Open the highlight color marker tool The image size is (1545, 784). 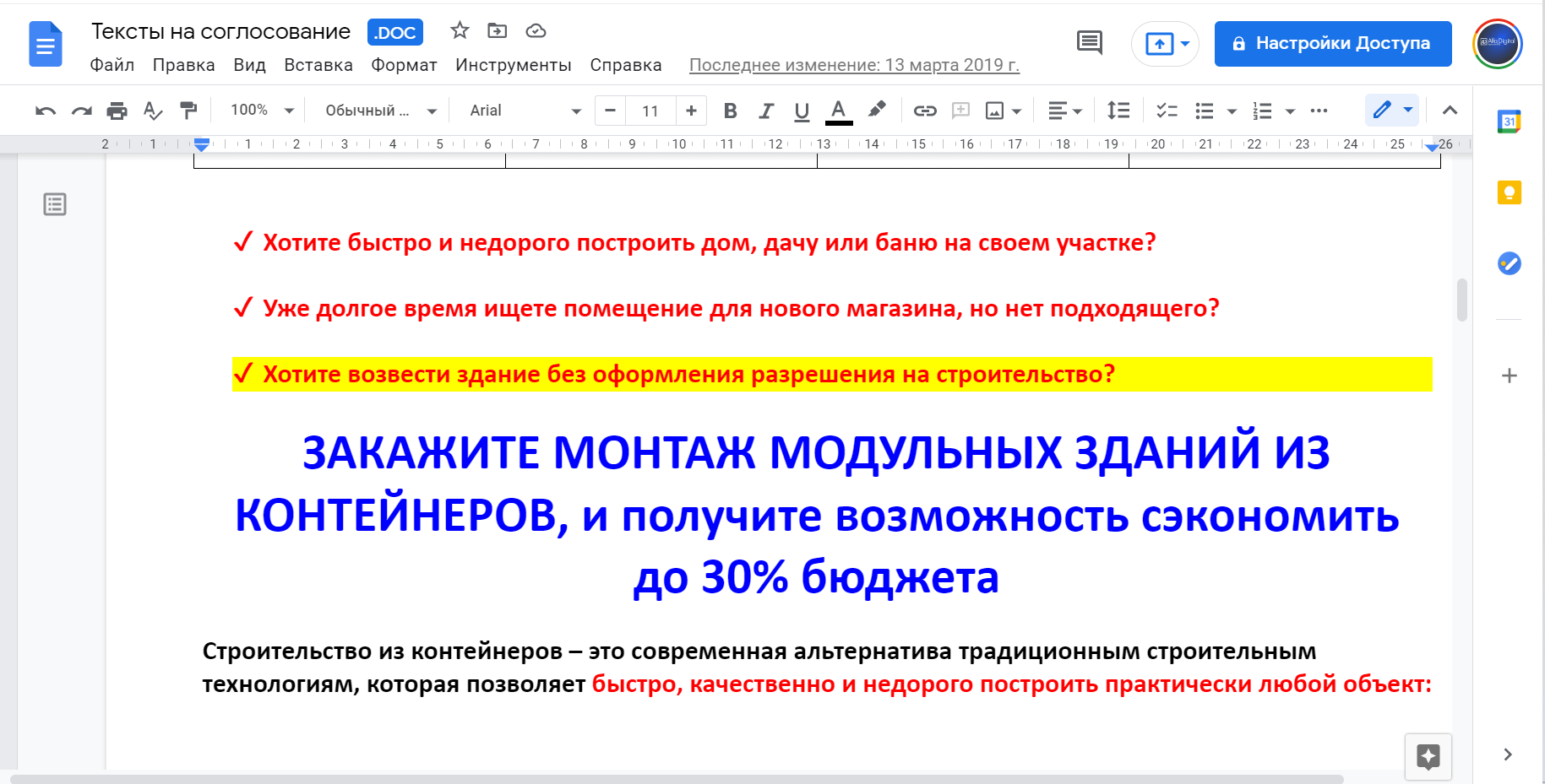point(877,110)
